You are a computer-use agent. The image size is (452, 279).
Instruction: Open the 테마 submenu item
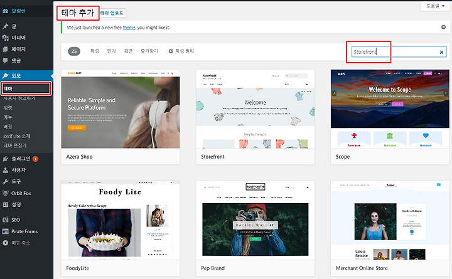(x=26, y=88)
